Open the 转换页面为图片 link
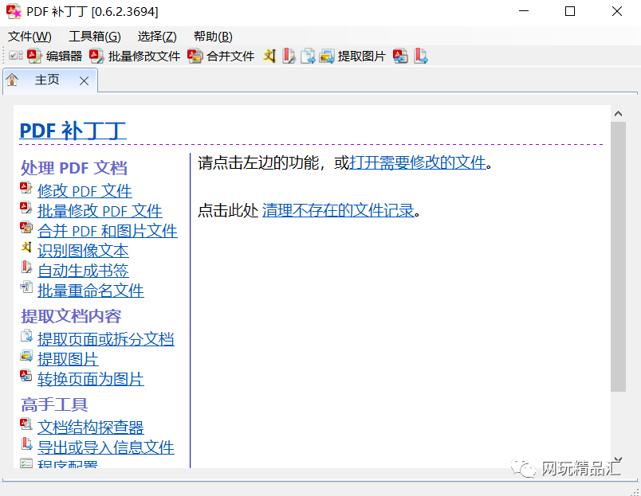This screenshot has width=641, height=496. click(x=91, y=379)
